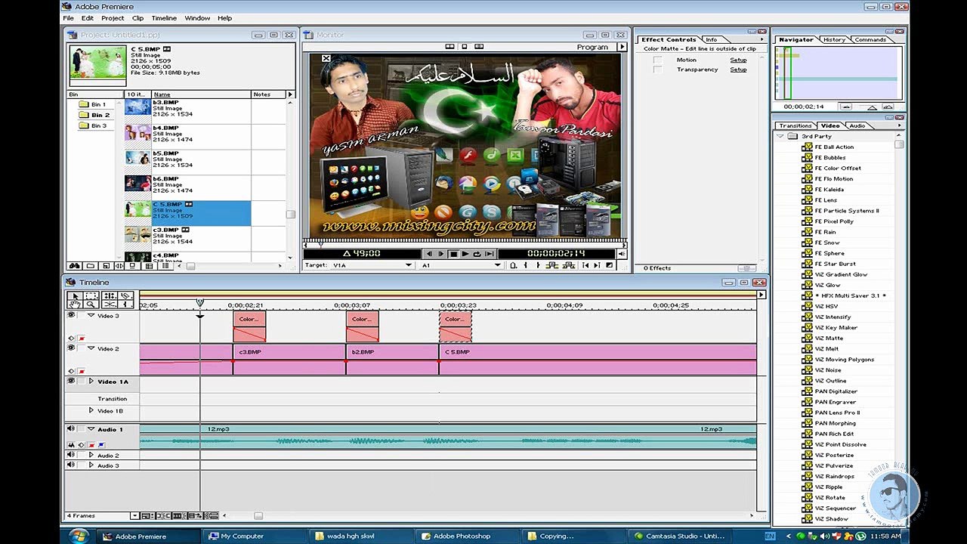Mute Audio 2 speaker icon
The width and height of the screenshot is (967, 544).
coord(71,455)
